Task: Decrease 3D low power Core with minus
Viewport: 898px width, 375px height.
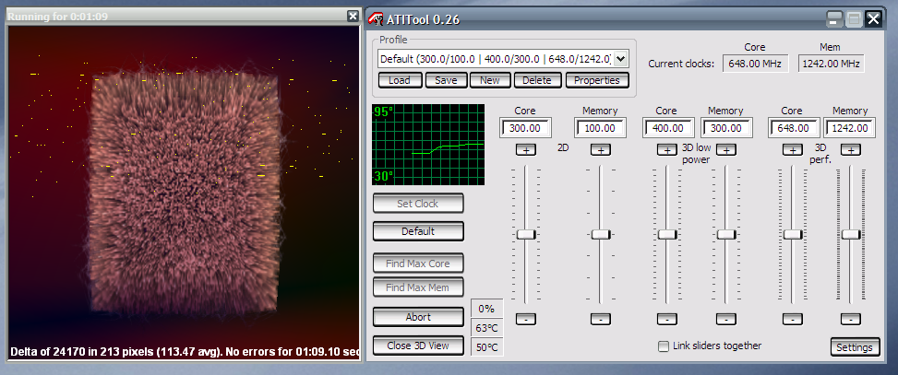Action: (666, 319)
